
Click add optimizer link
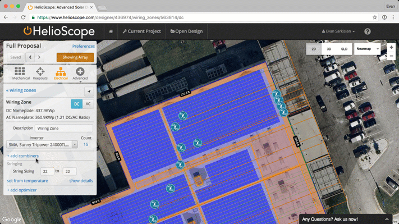point(22,190)
